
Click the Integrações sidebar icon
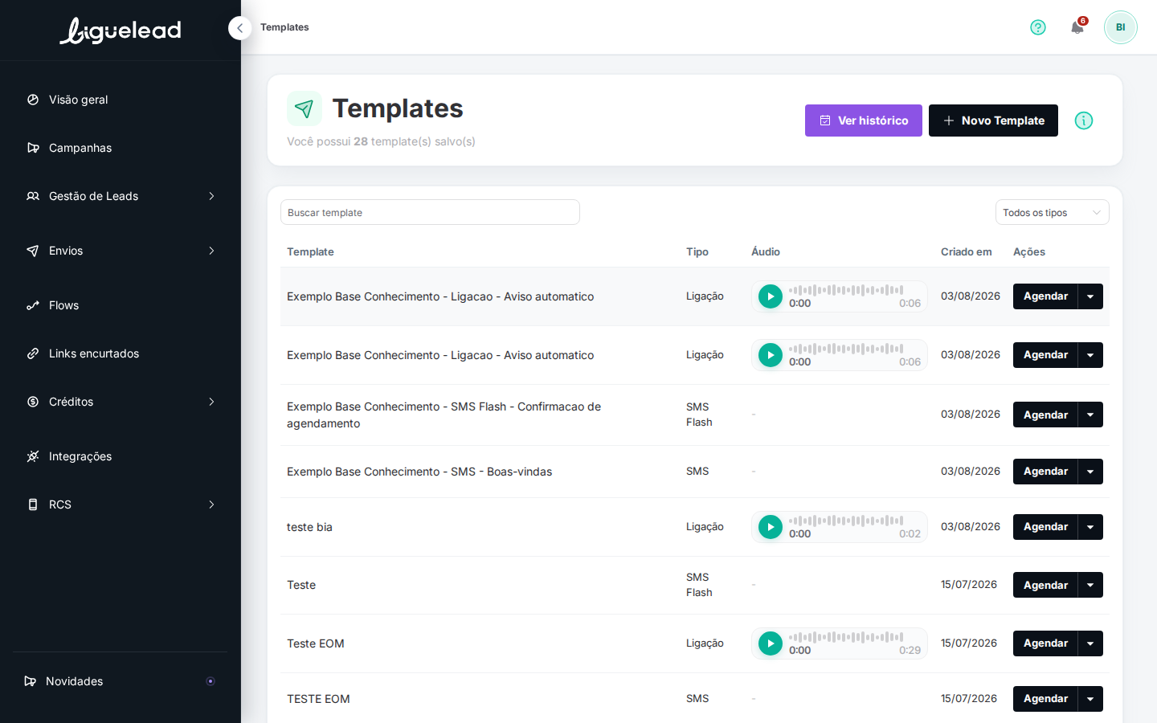pos(33,456)
